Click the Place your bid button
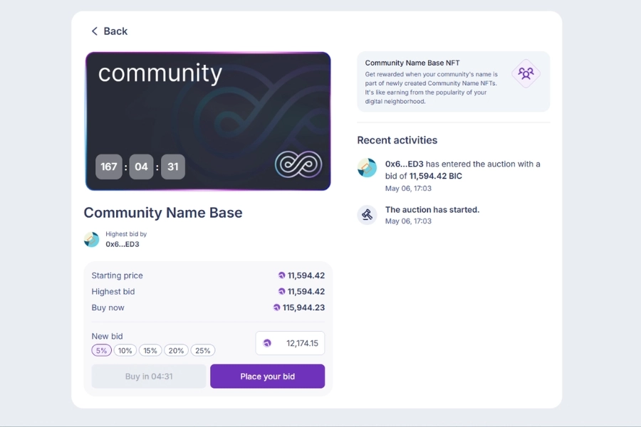641x427 pixels. click(267, 376)
